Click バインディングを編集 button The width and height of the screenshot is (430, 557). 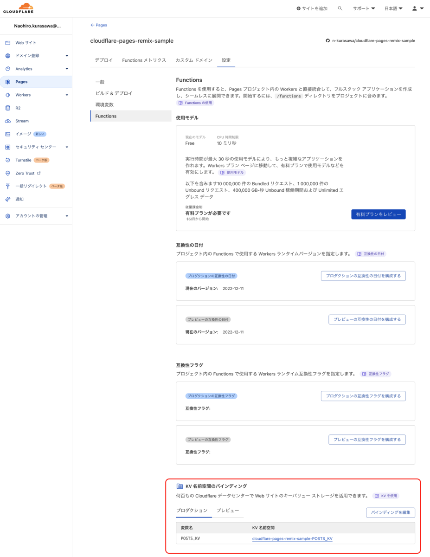[391, 512]
